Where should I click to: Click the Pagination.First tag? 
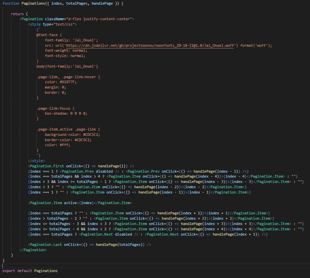click(x=46, y=166)
